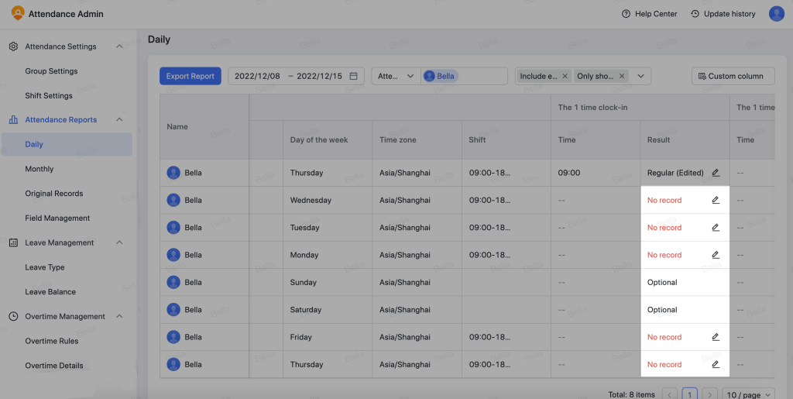Collapse the Leave Management section
Viewport: 793px width, 399px height.
pyautogui.click(x=119, y=242)
